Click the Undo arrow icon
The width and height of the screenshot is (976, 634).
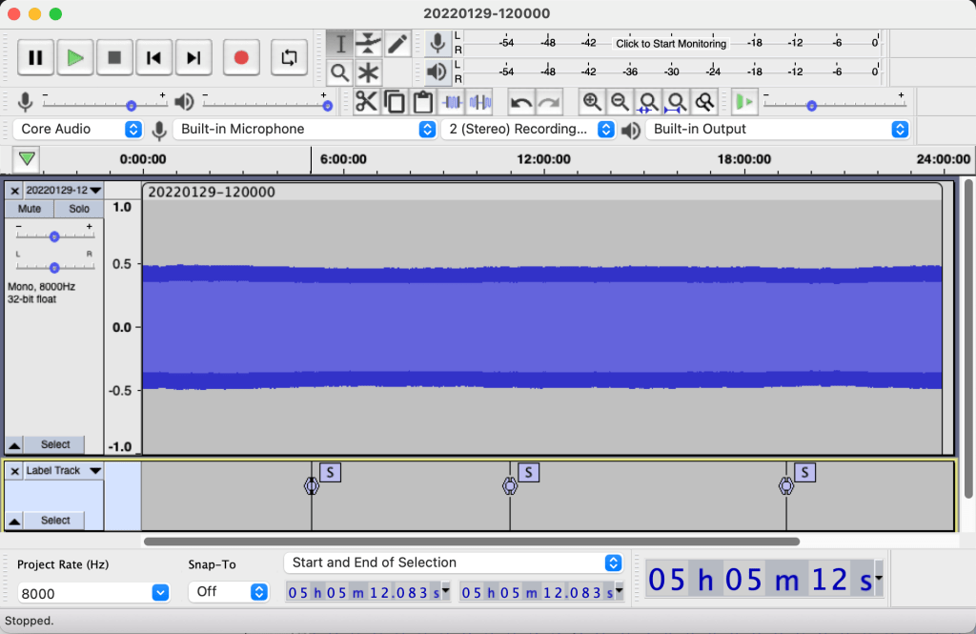(521, 102)
